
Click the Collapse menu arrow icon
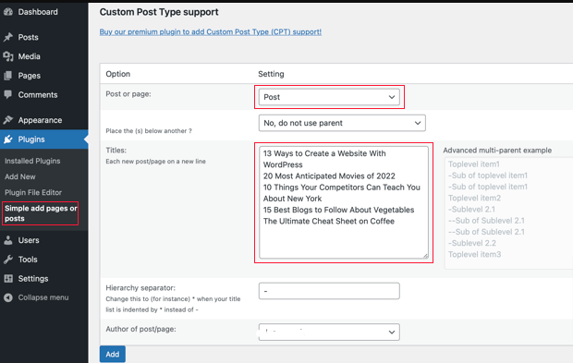pyautogui.click(x=8, y=297)
